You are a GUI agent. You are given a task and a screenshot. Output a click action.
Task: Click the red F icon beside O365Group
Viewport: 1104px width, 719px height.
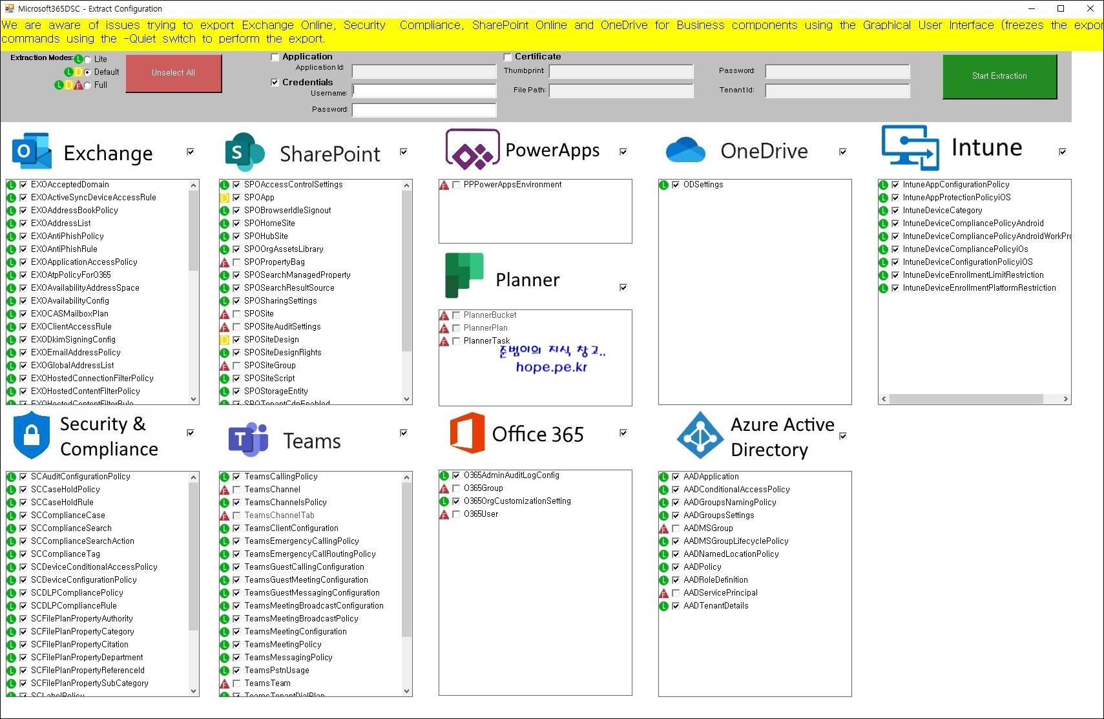[444, 488]
